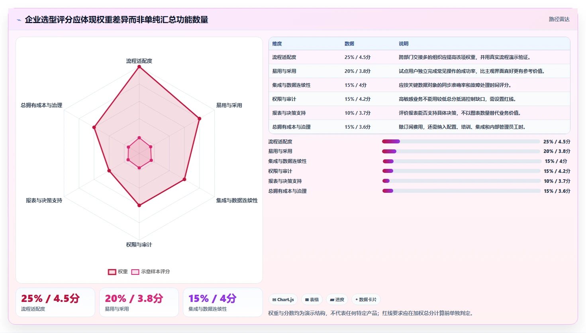Toggle the 权重 legend swatch under the radar
Viewport: 586px width, 333px height.
(112, 272)
